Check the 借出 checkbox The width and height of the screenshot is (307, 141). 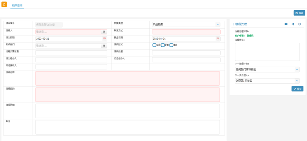(x=171, y=45)
